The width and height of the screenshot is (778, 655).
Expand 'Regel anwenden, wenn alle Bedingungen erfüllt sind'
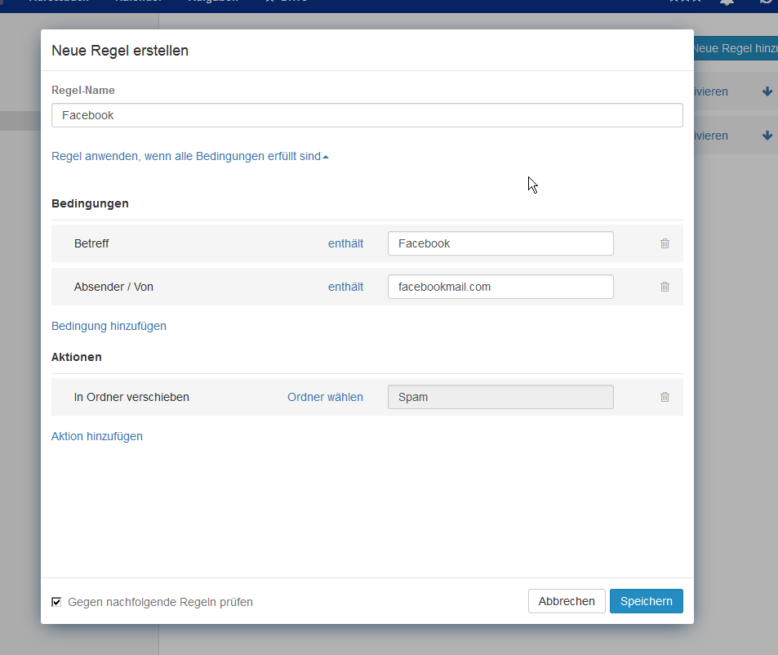click(x=189, y=156)
